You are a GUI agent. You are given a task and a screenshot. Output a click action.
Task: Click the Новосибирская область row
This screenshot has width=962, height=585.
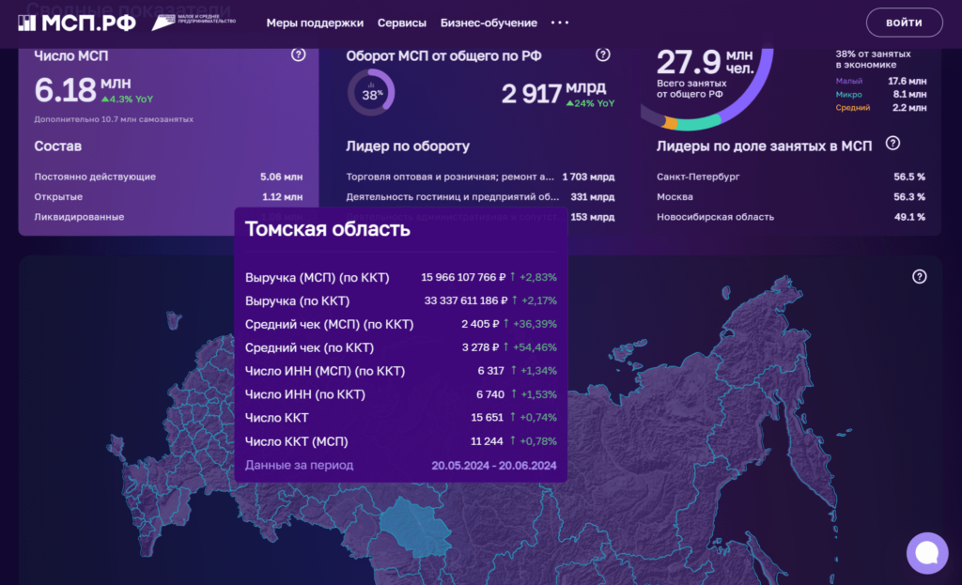pyautogui.click(x=790, y=217)
